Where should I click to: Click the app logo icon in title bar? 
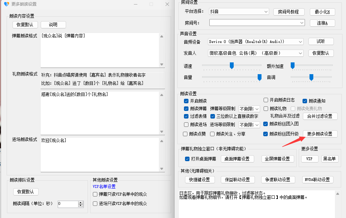6,4
